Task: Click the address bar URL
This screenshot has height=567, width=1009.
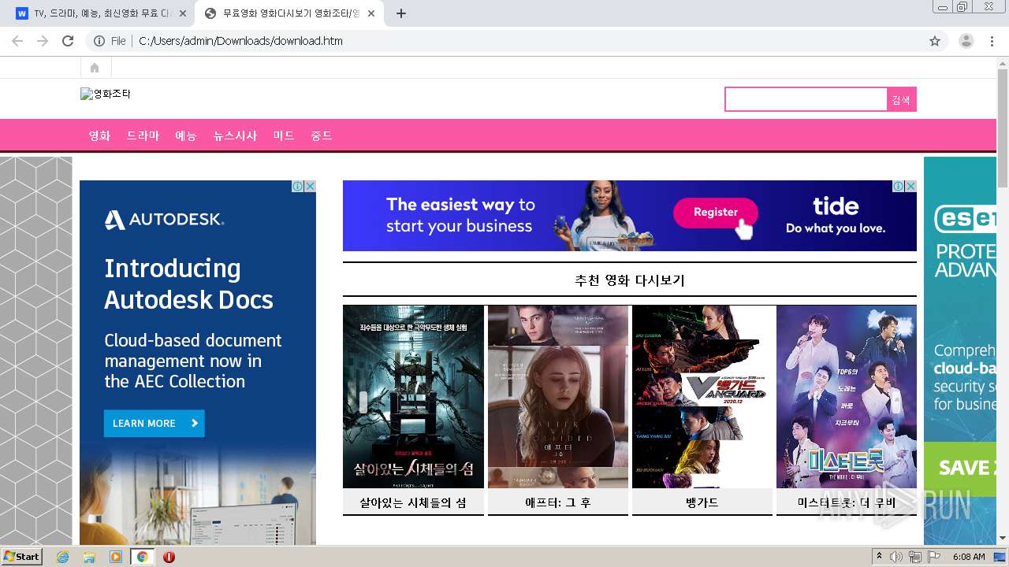Action: pyautogui.click(x=240, y=41)
